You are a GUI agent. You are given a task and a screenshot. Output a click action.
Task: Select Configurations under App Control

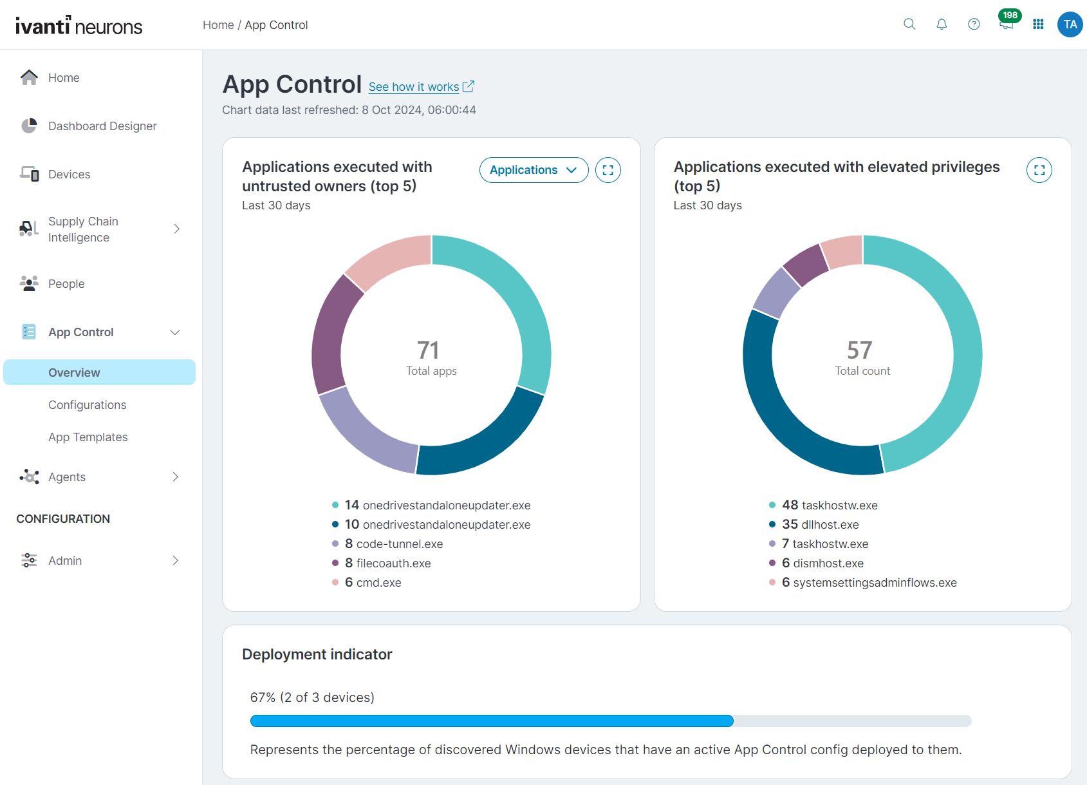pyautogui.click(x=88, y=405)
